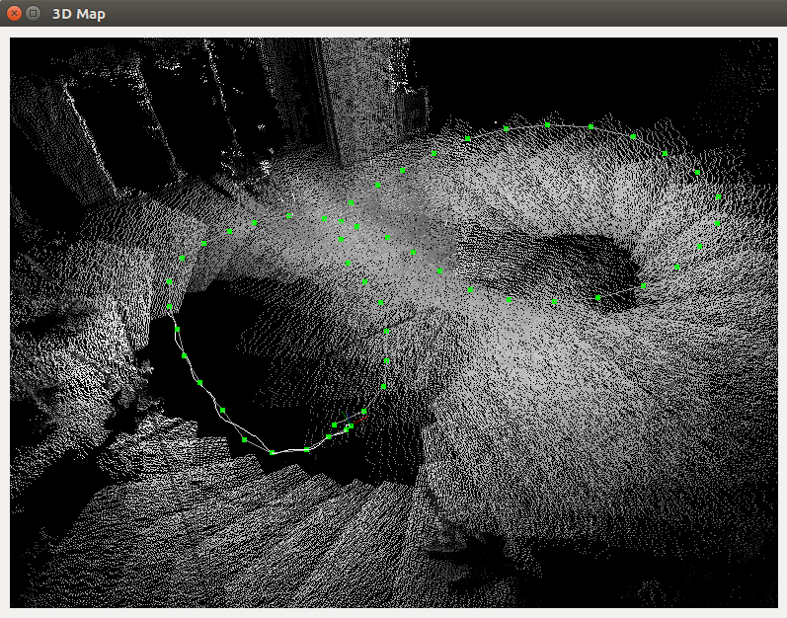Select the rightmost green keyframe on right loop

[718, 224]
